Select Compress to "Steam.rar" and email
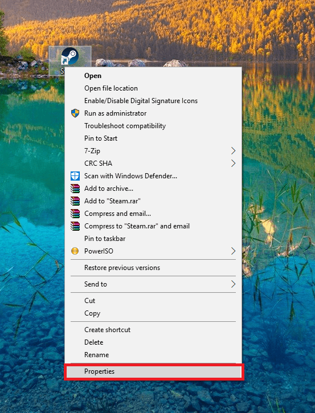Screen dimensions: 315x413 [x=153, y=226]
